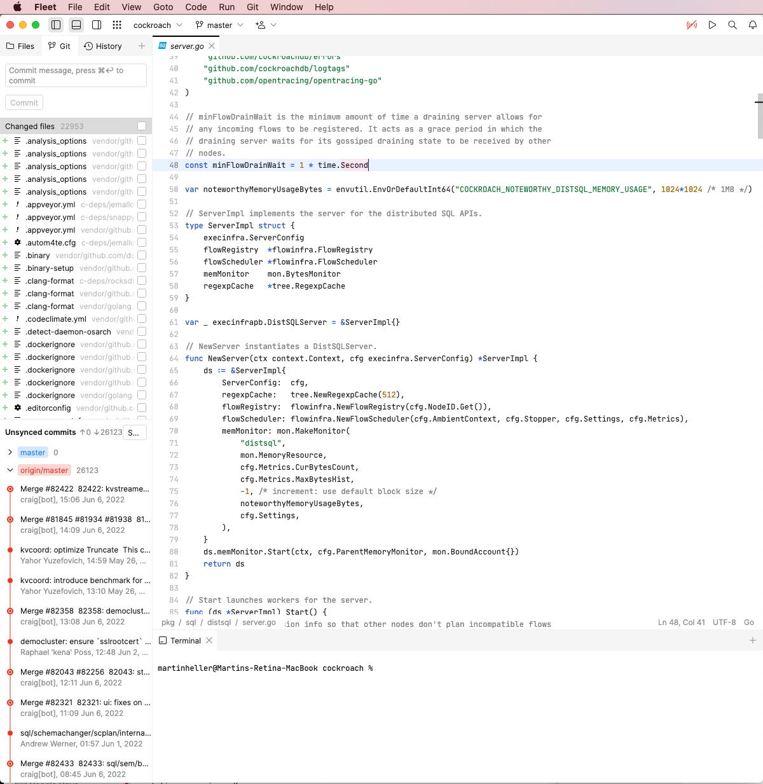Viewport: 763px width, 784px height.
Task: Click the commit node for Merge #82422
Action: point(10,489)
